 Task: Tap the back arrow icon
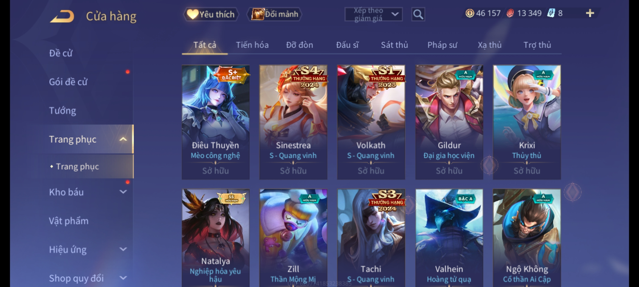62,16
